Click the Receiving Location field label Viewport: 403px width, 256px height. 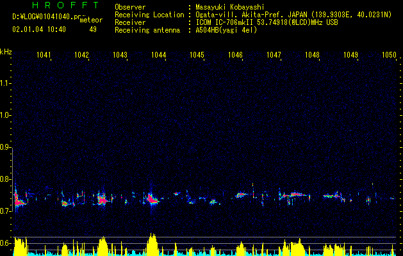[x=149, y=15]
